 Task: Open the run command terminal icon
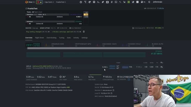pyautogui.click(x=98, y=2)
